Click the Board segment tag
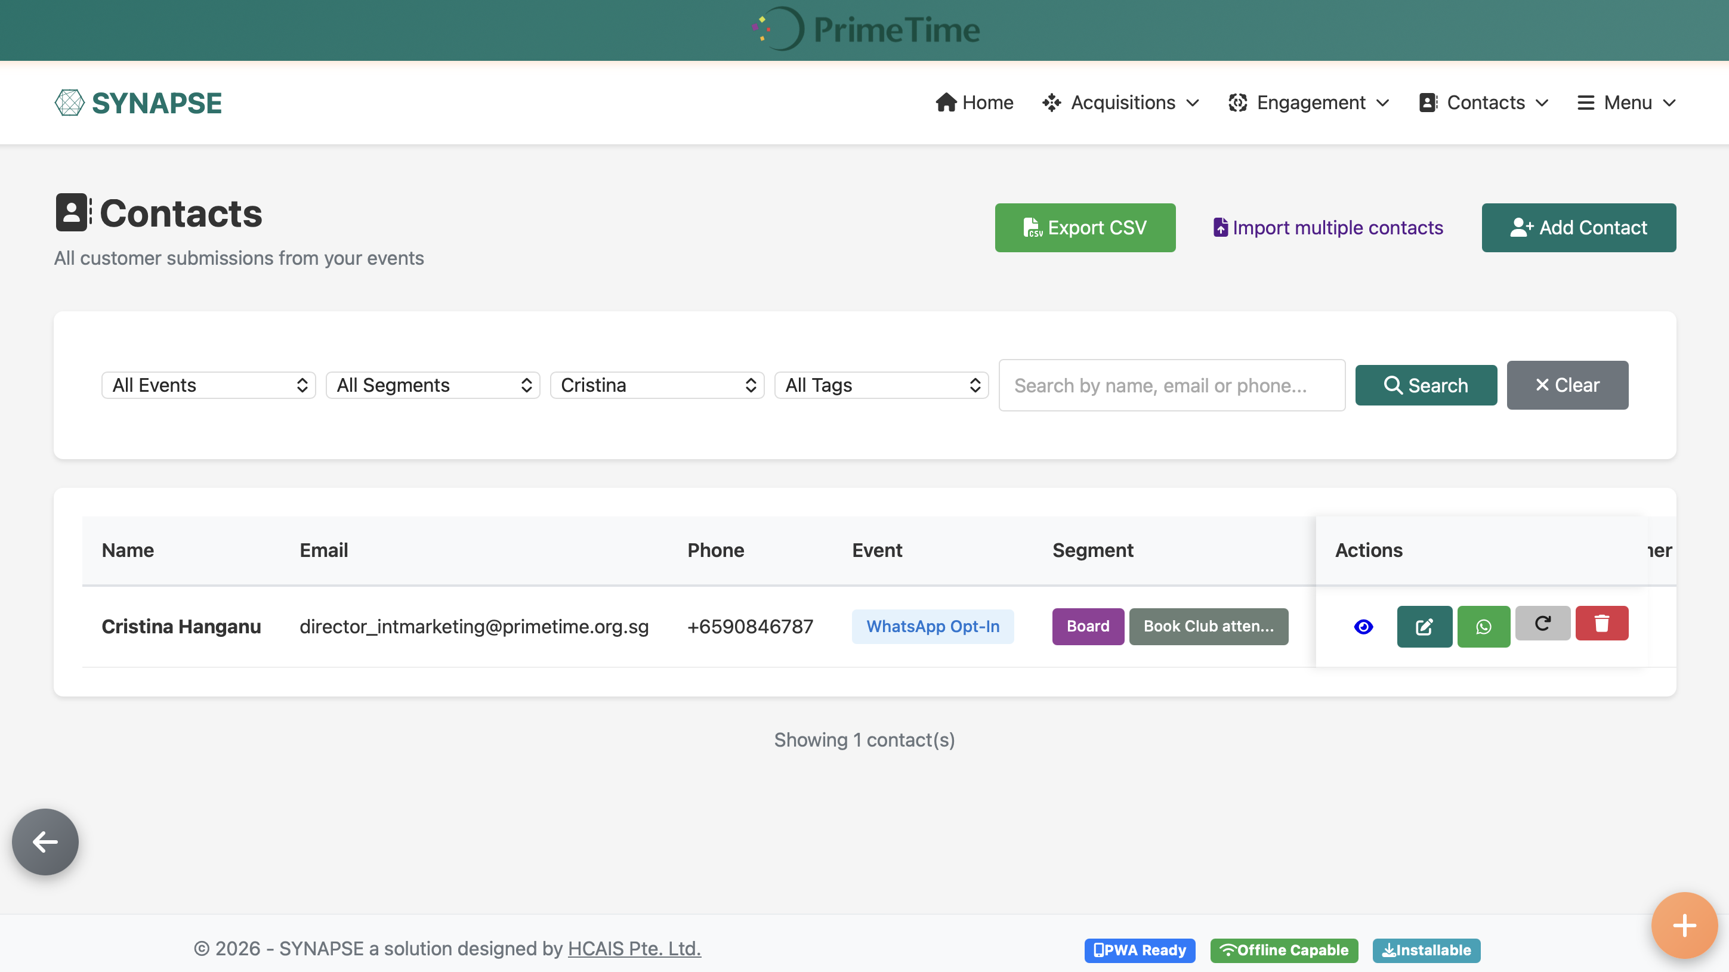 [1087, 626]
